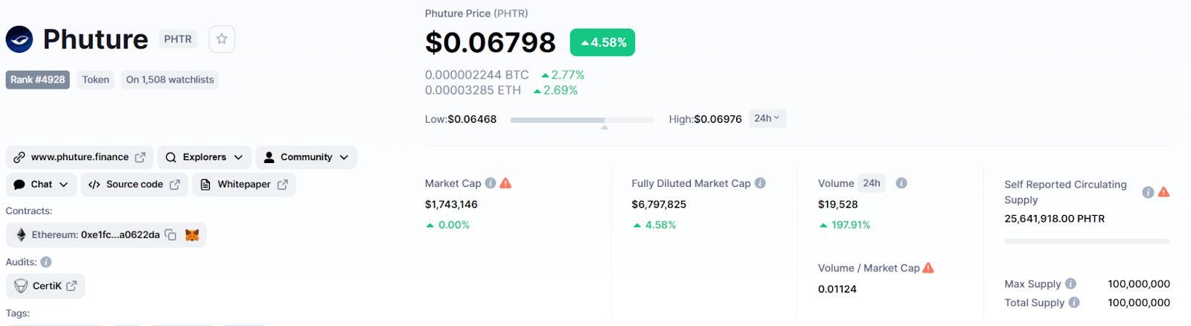Click the Low/High price range bar
Screen dimensions: 1191x326
[x=582, y=120]
